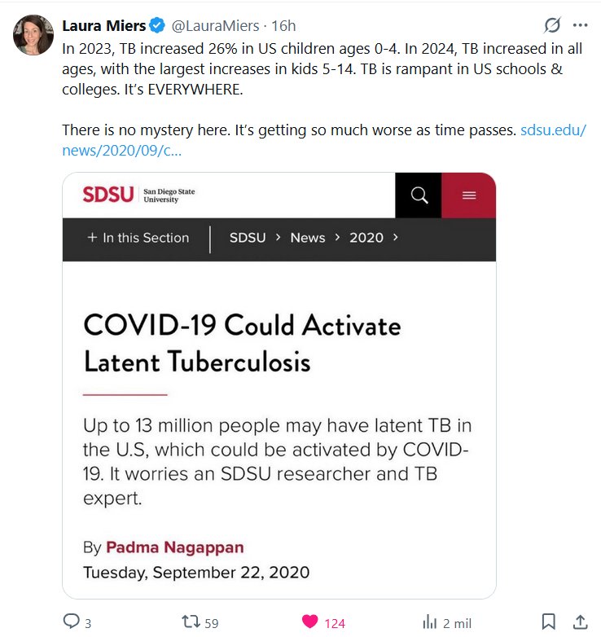601x637 pixels.
Task: Expand the In this Section plus
Action: [92, 238]
